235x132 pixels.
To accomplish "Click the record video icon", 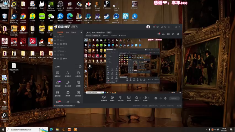I will point(156,98).
